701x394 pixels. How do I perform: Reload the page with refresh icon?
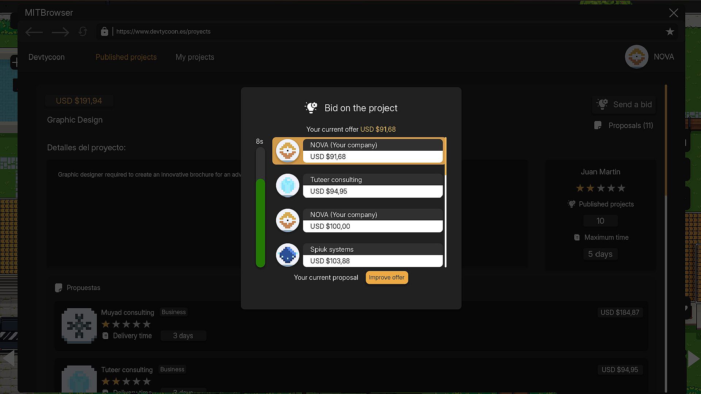click(83, 32)
